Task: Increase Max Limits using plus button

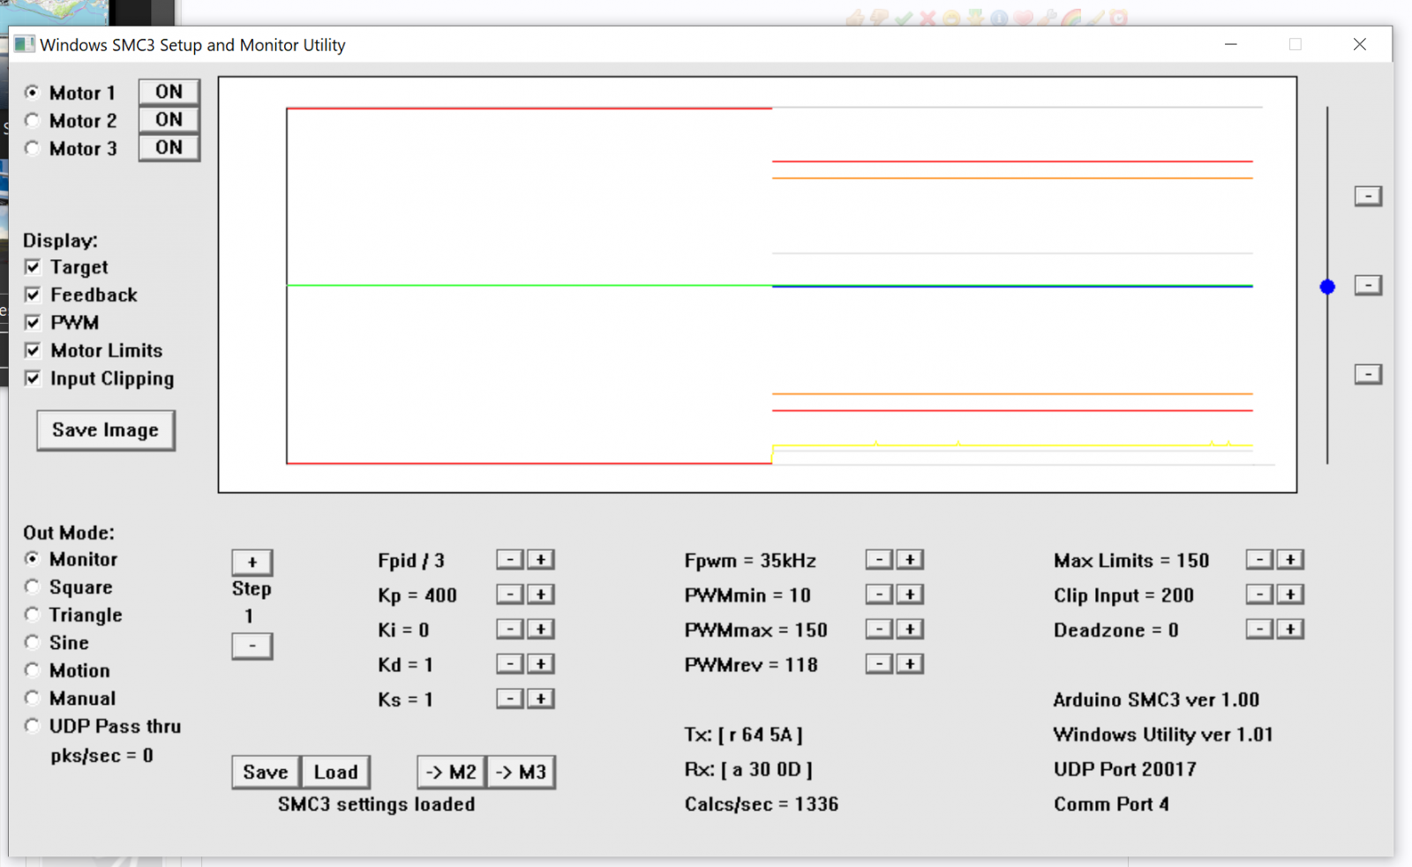Action: coord(1290,560)
